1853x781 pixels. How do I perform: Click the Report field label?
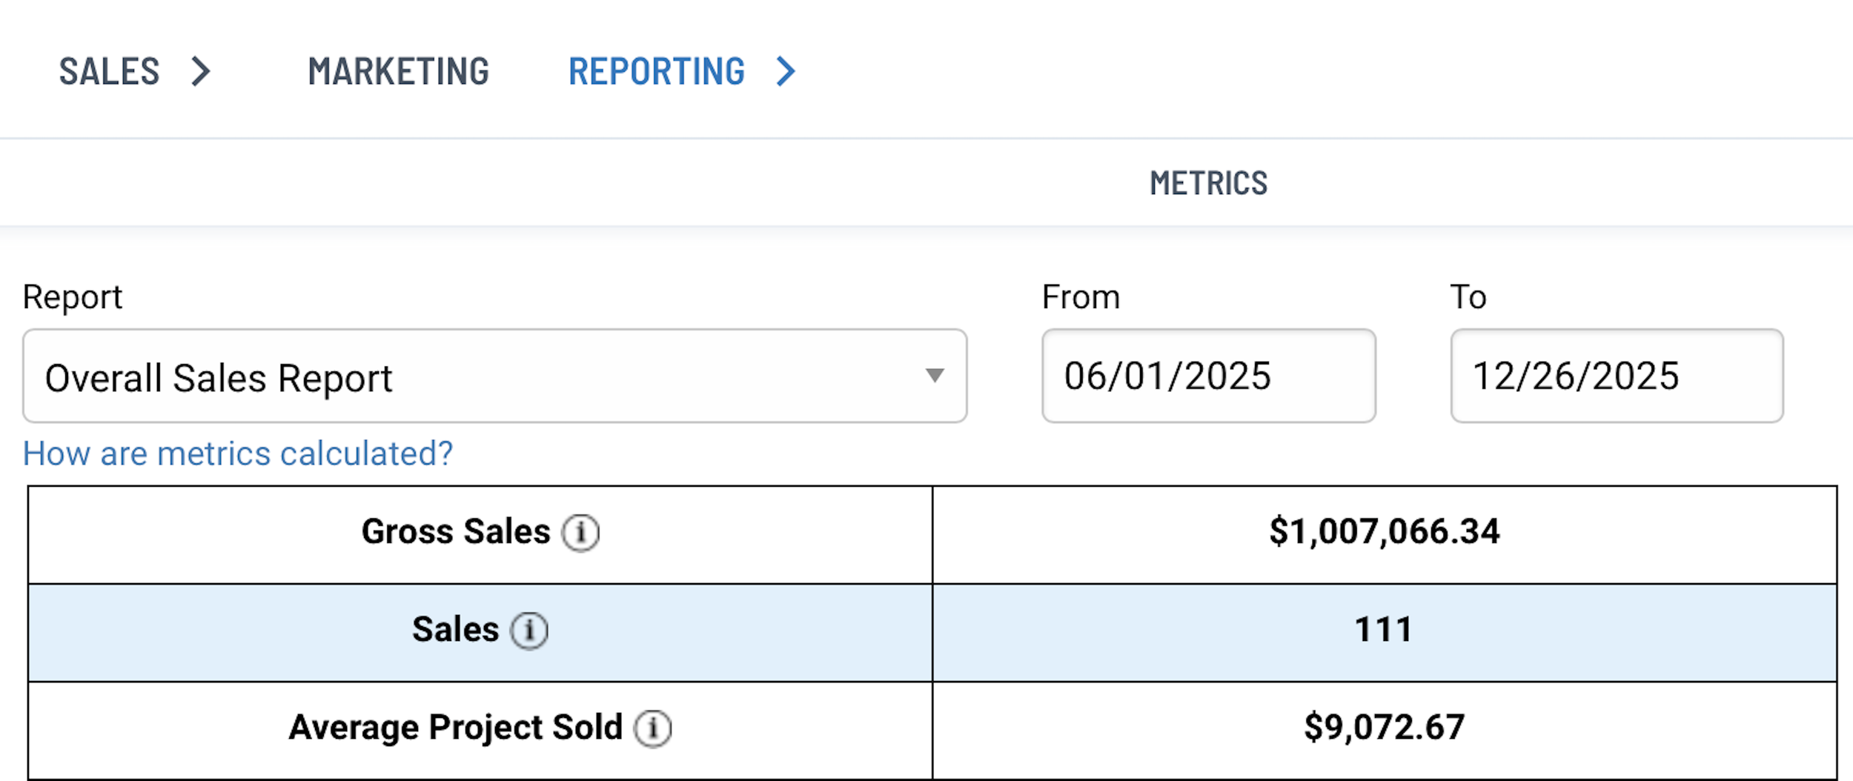(72, 297)
